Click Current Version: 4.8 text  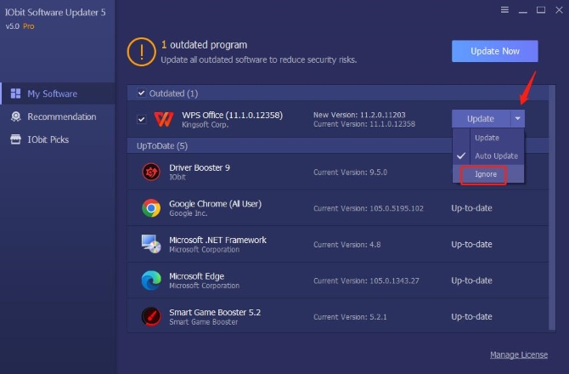[346, 245]
